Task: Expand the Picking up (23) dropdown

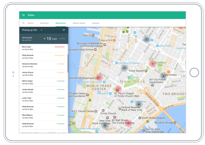Action: pos(41,30)
